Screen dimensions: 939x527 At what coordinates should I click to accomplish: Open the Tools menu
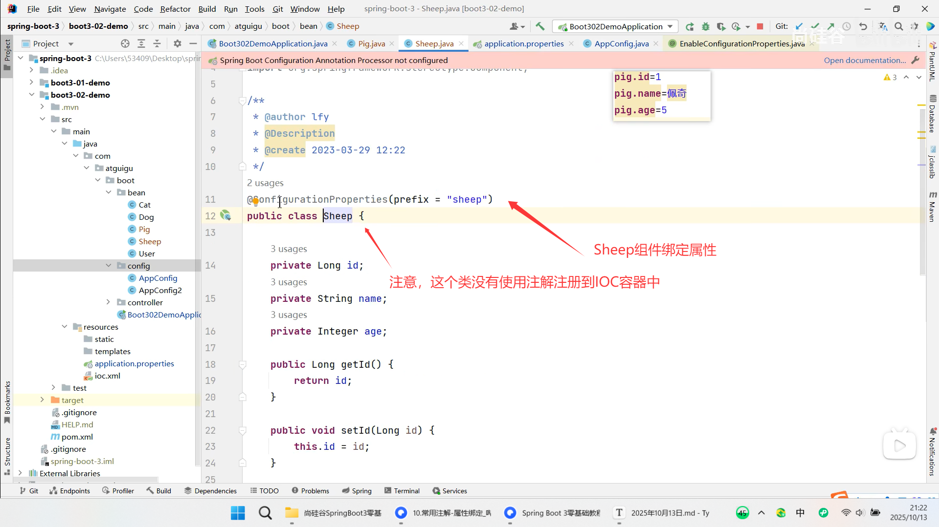pyautogui.click(x=254, y=9)
